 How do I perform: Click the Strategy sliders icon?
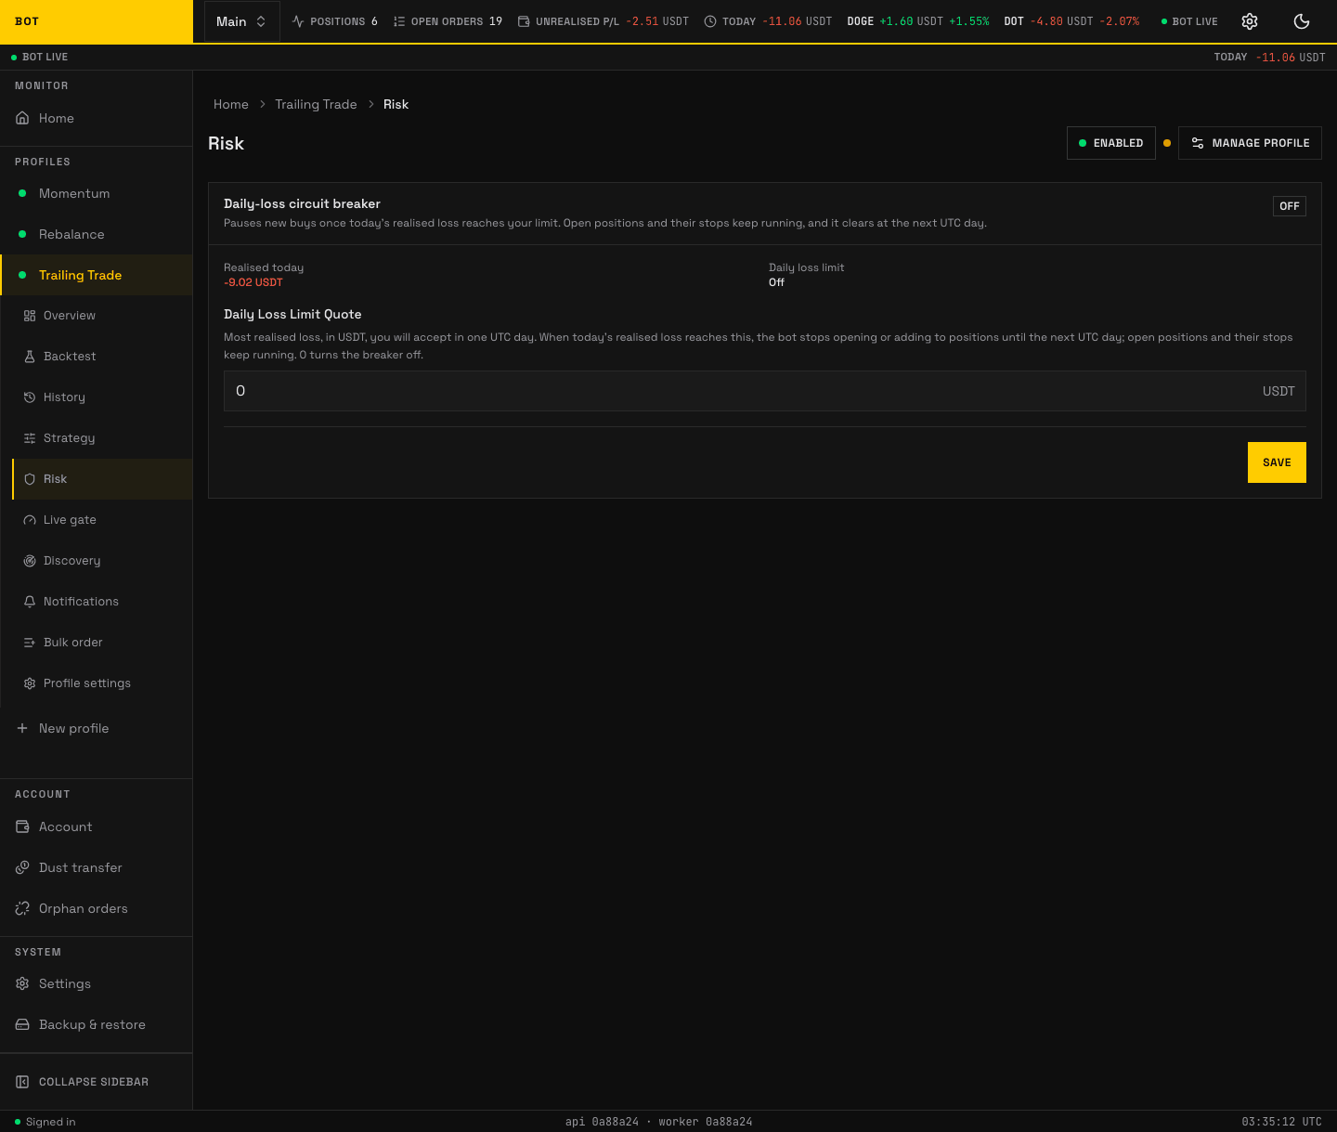click(30, 438)
